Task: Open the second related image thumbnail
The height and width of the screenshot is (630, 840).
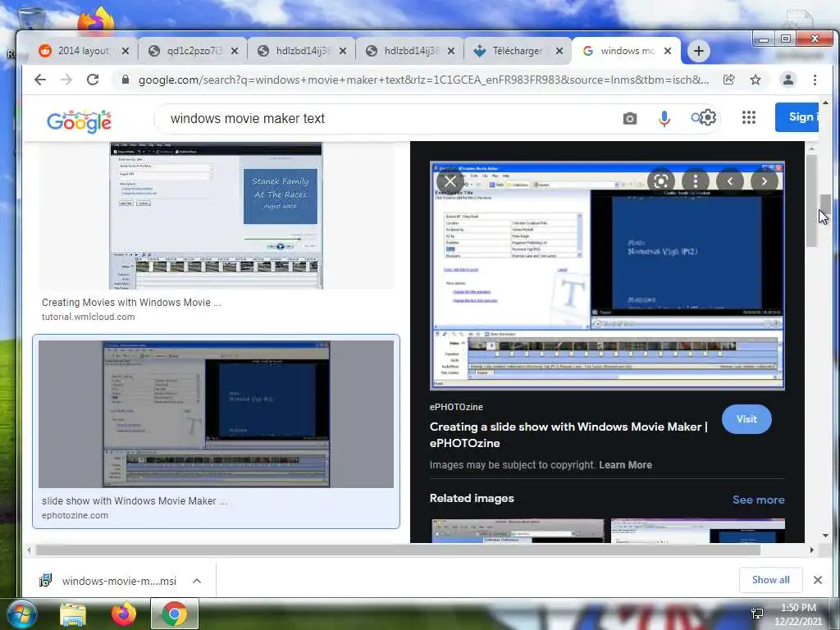Action: point(698,531)
